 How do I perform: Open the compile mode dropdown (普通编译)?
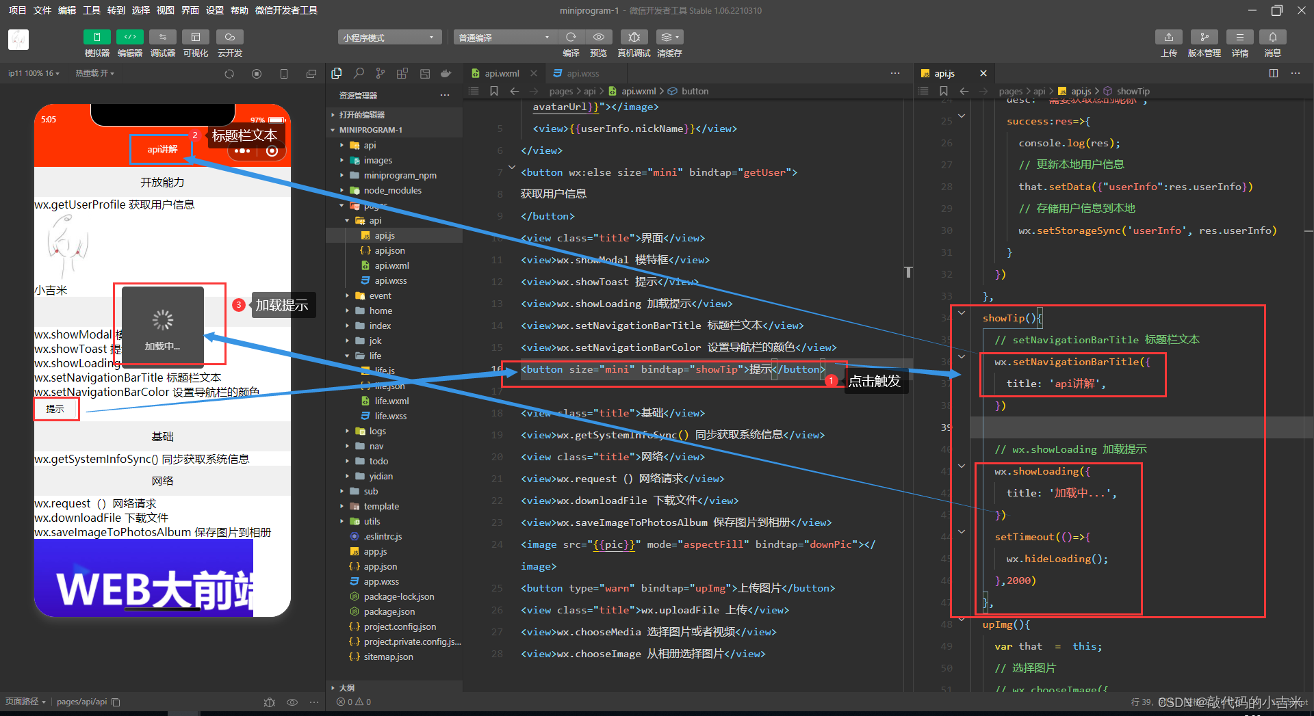point(504,37)
